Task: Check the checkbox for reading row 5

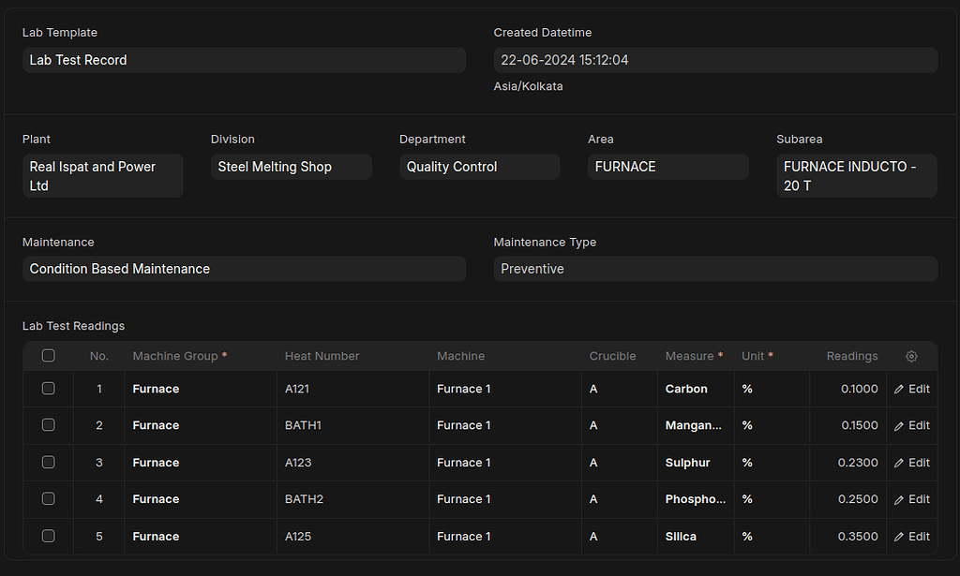Action: (x=48, y=536)
